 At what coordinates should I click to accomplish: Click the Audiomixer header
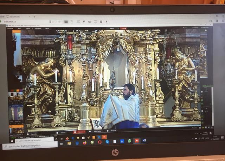coord(208,86)
